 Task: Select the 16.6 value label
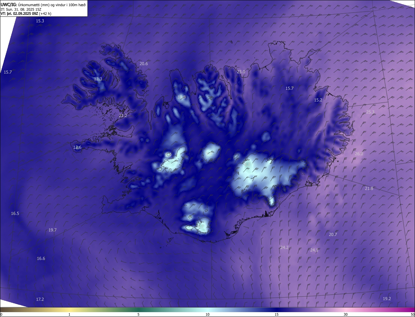pyautogui.click(x=41, y=258)
